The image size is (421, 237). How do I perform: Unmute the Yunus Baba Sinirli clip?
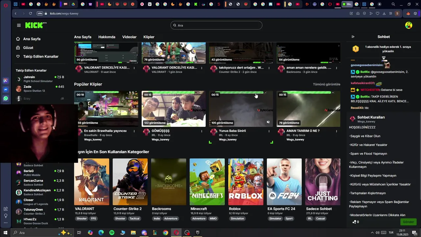click(x=268, y=122)
